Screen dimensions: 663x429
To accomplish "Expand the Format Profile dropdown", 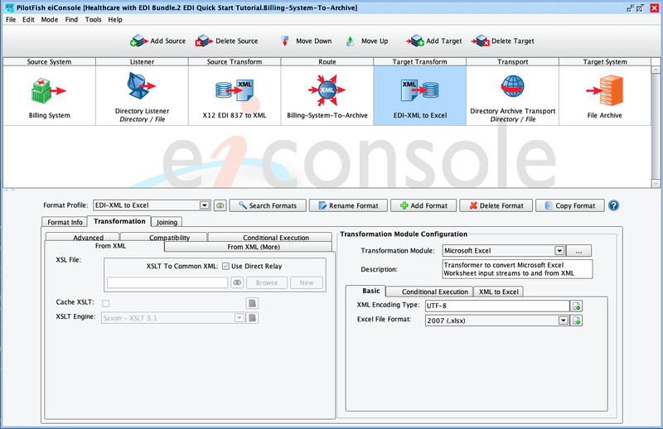I will click(x=204, y=205).
